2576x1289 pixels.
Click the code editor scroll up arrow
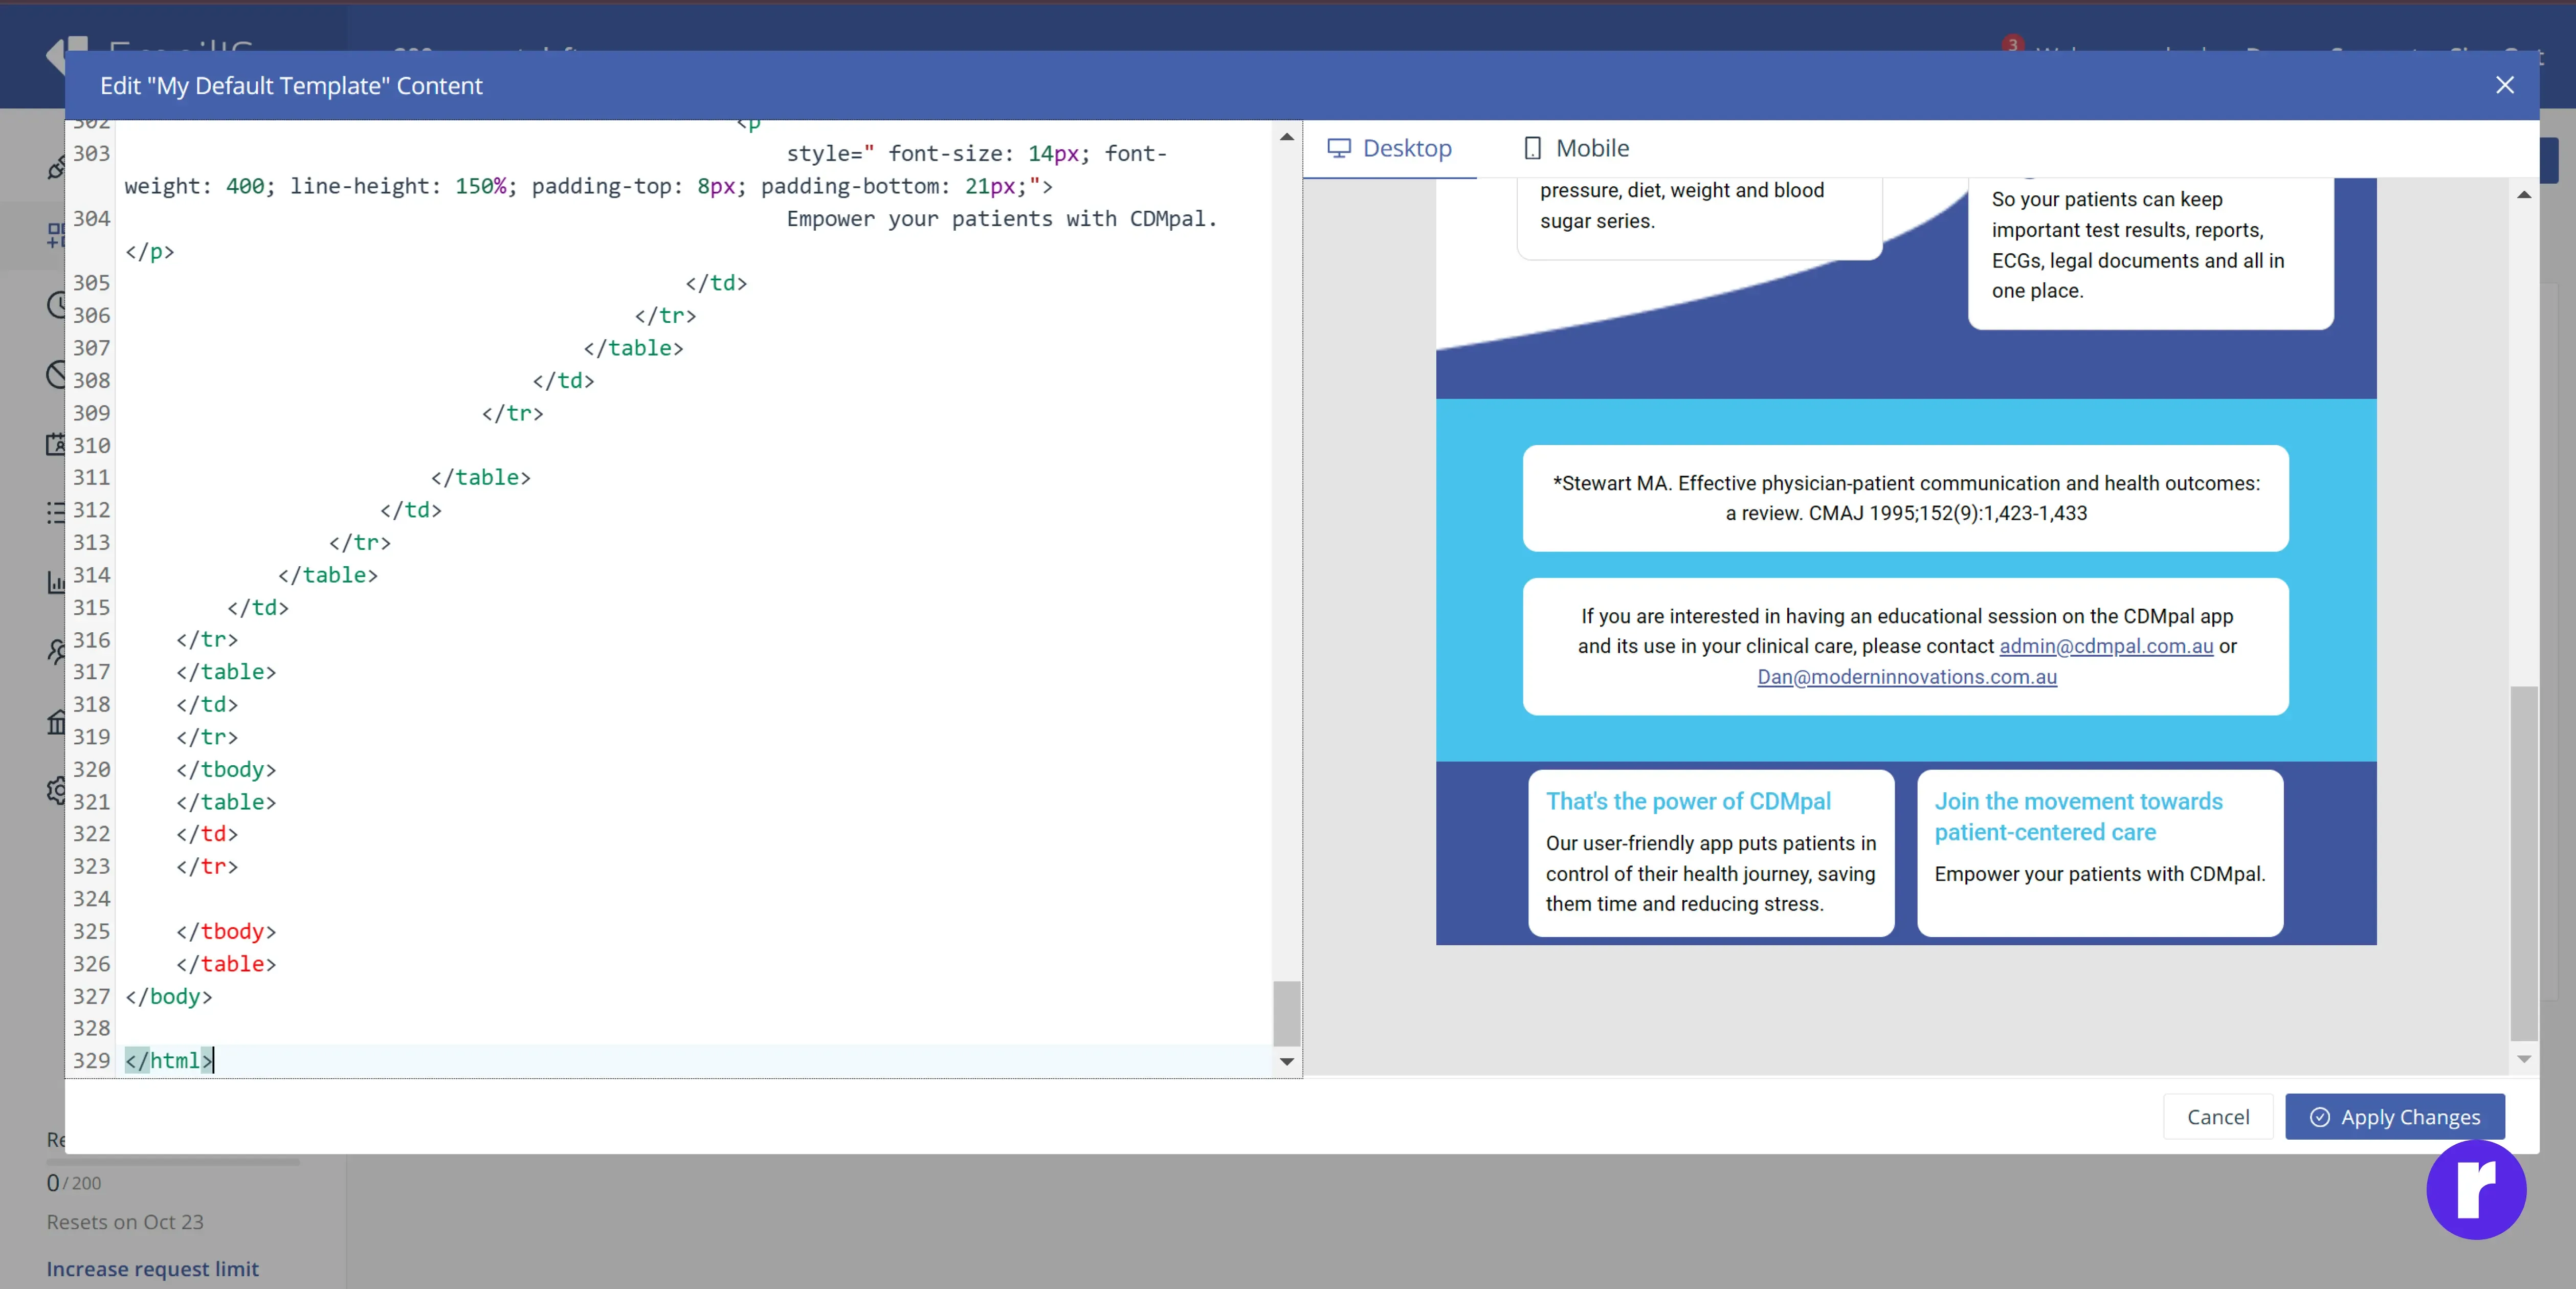point(1286,137)
